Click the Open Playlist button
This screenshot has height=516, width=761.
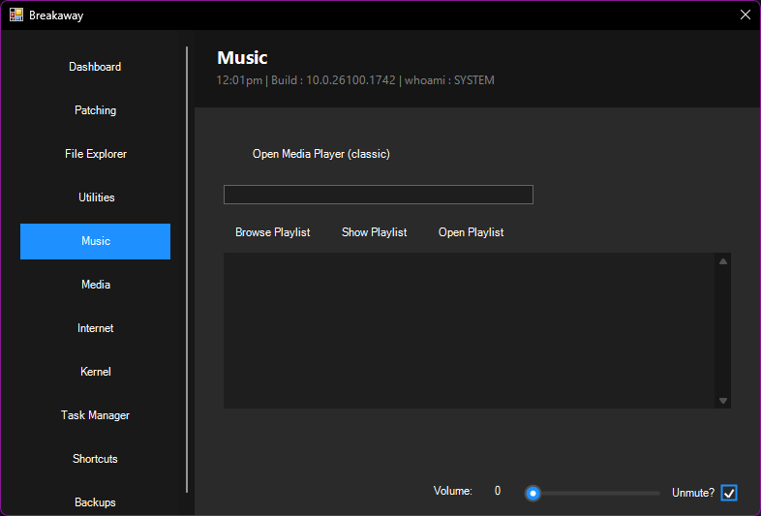[471, 232]
